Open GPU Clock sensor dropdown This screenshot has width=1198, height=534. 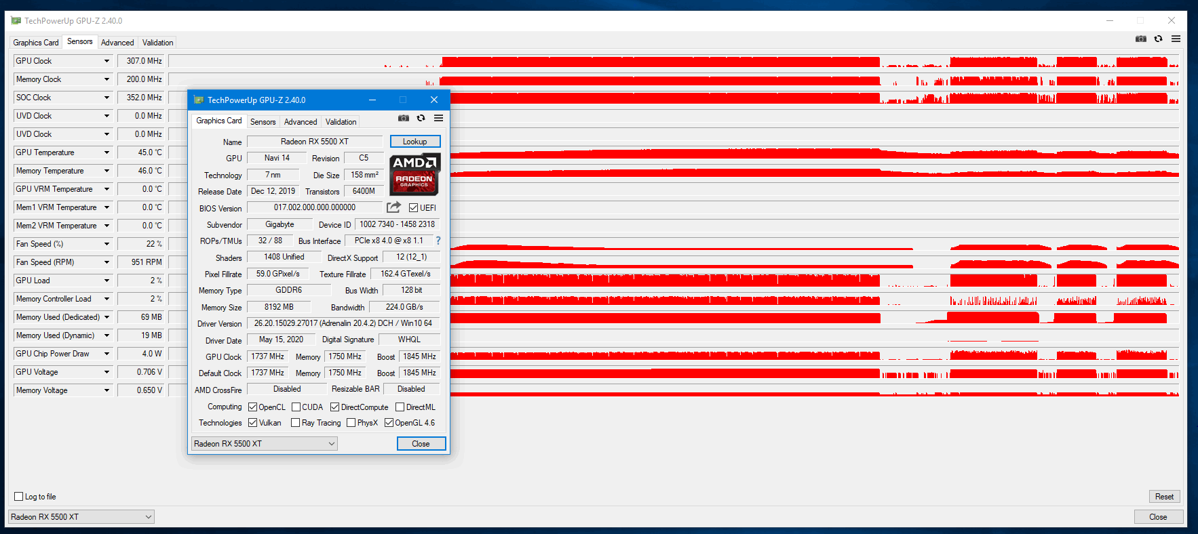[x=107, y=61]
